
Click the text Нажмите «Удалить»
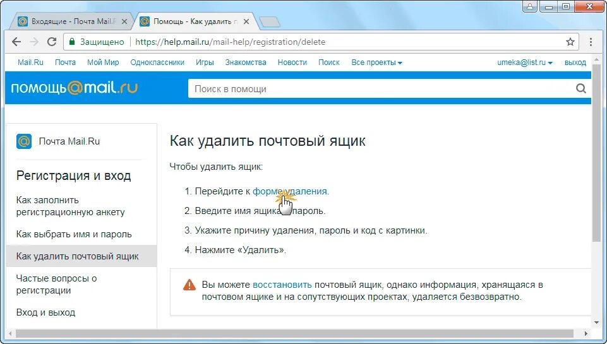click(241, 249)
